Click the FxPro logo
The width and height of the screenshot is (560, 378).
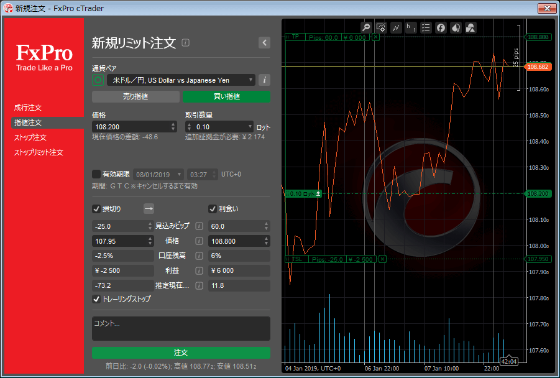click(x=44, y=58)
